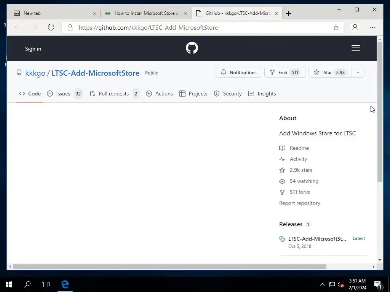Click the network icon in system tray
Screen dimensions: 390x292
click(332, 284)
